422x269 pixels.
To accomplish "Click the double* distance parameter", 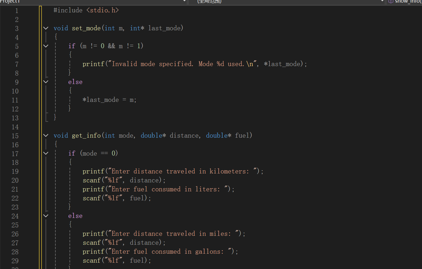I will click(x=170, y=136).
